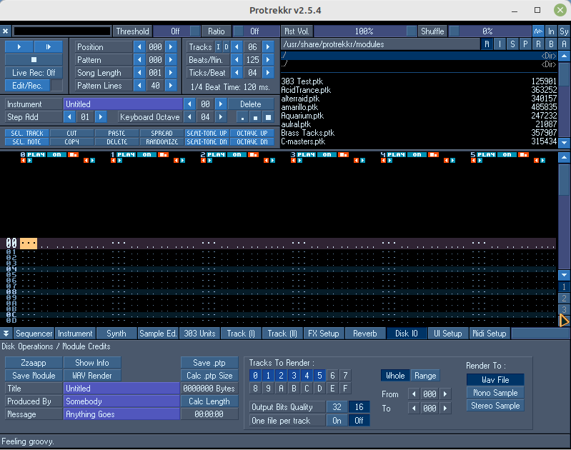Select the large square view size icon
Viewport: 571px width, 450px height.
[269, 117]
